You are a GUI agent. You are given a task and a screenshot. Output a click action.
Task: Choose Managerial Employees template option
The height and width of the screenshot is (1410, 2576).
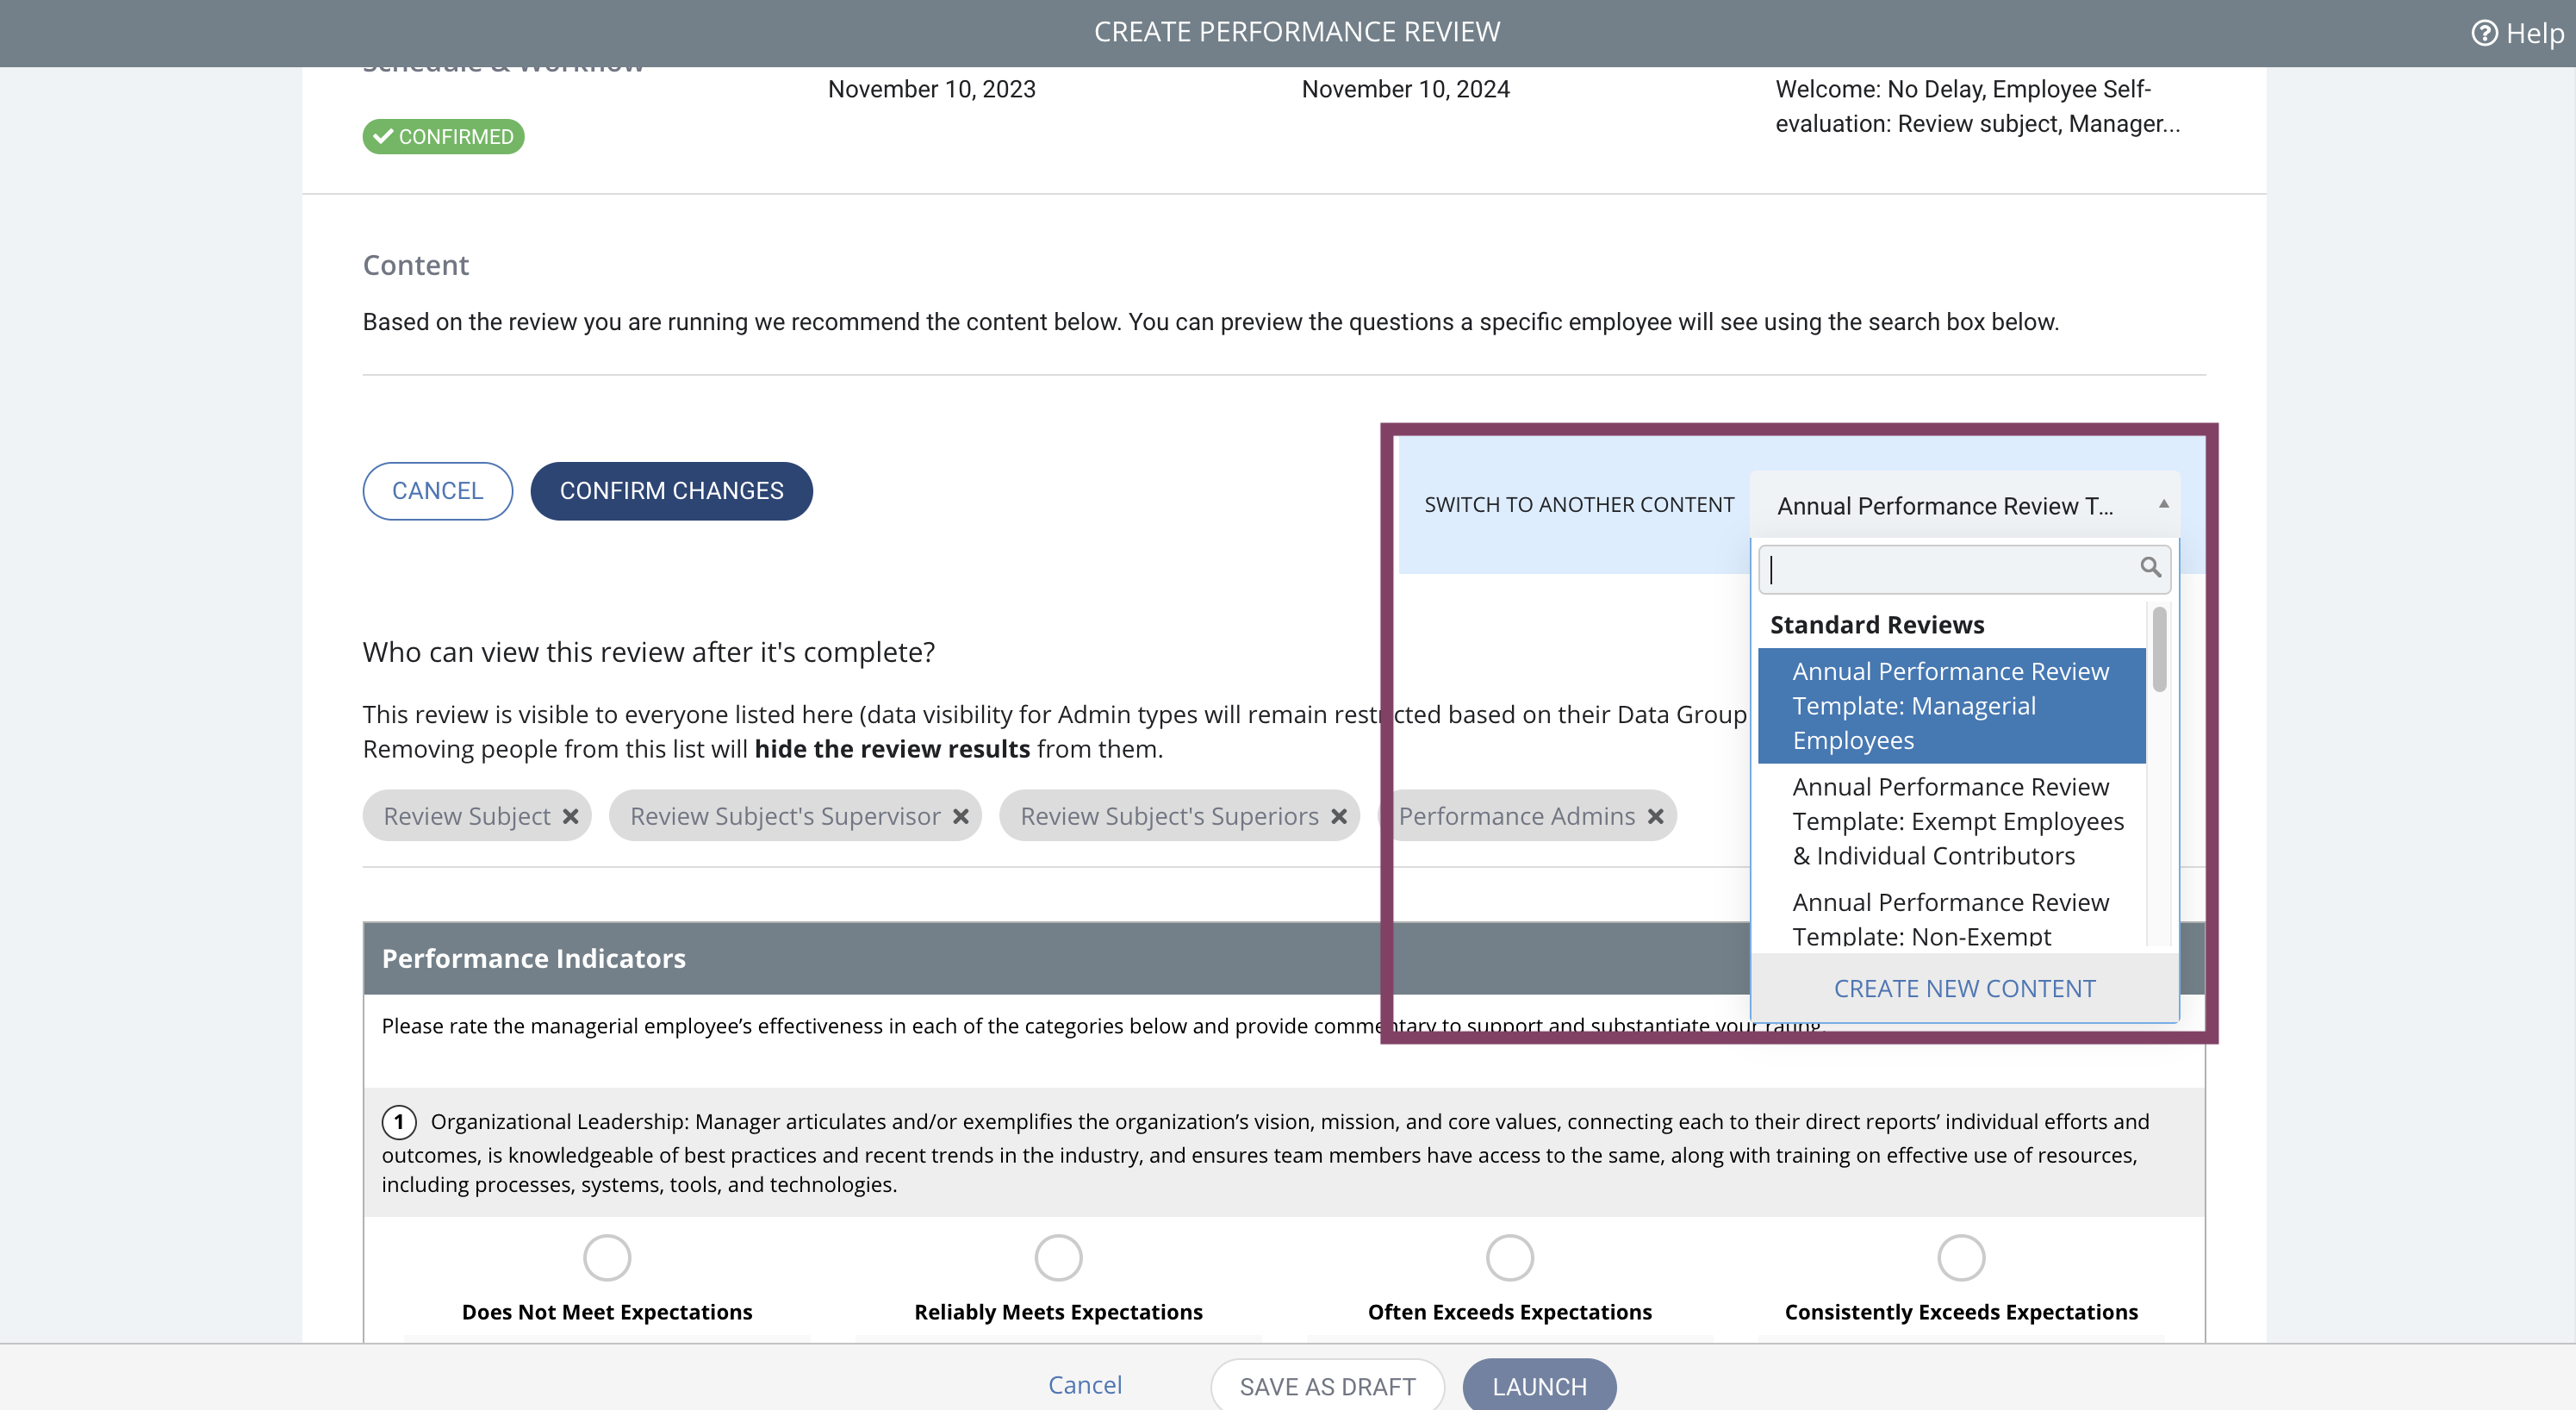[1952, 706]
